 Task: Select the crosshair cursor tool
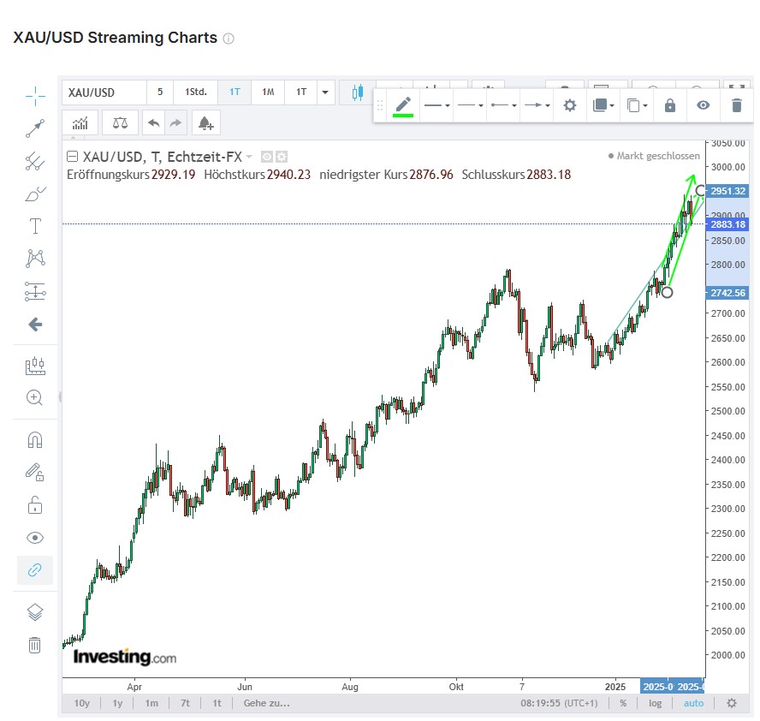click(x=35, y=96)
